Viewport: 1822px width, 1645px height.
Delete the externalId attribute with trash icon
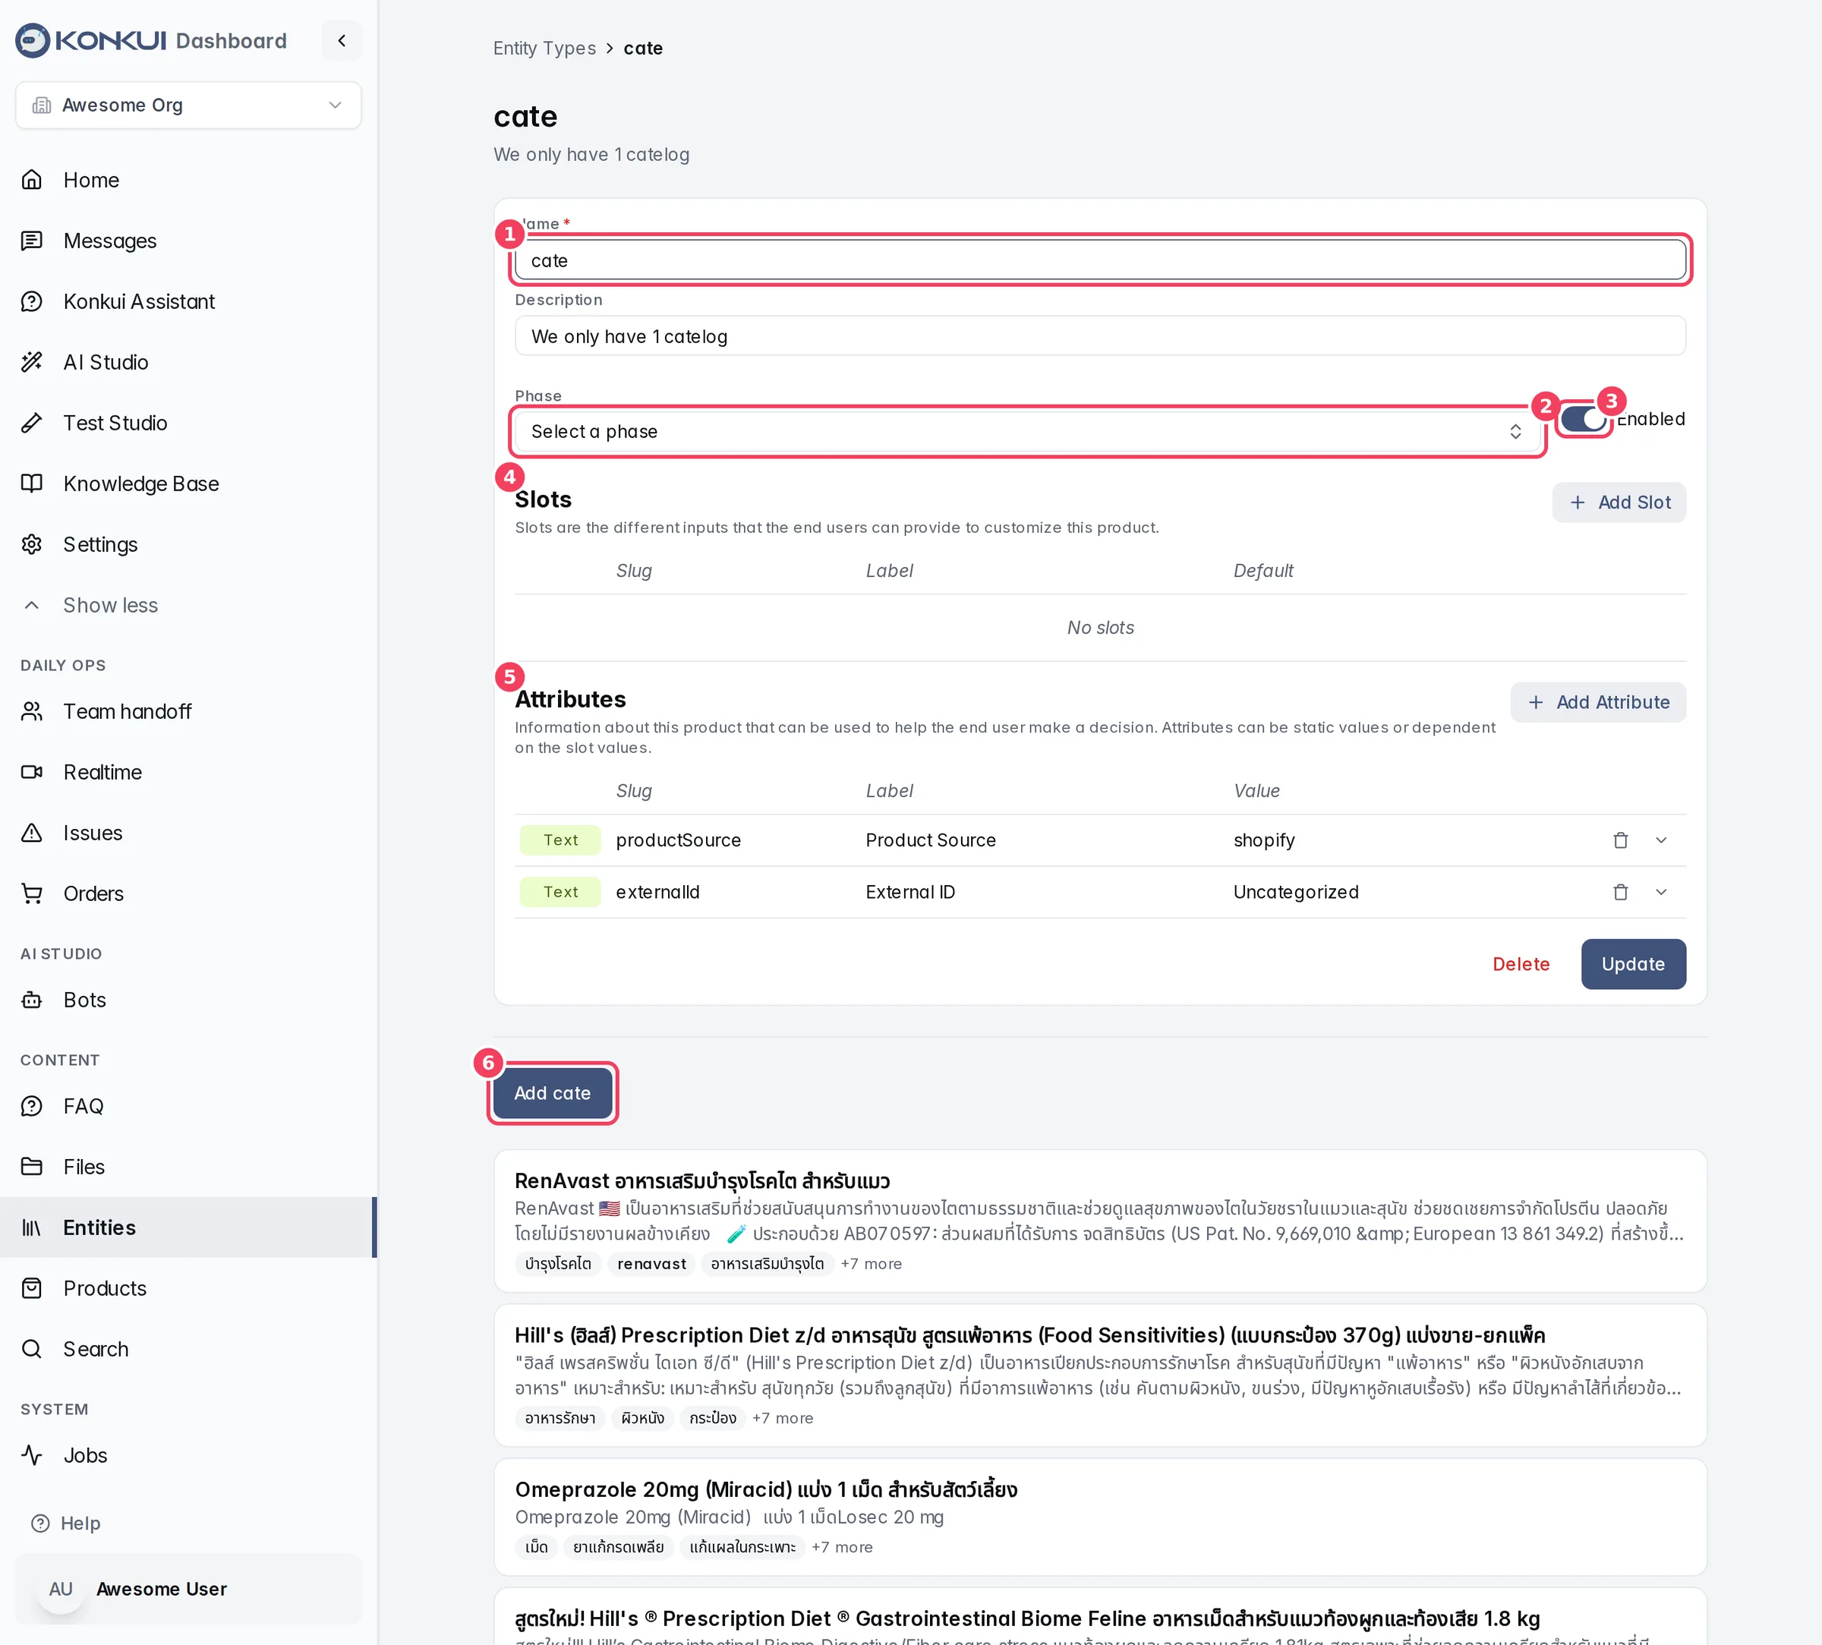pos(1619,892)
